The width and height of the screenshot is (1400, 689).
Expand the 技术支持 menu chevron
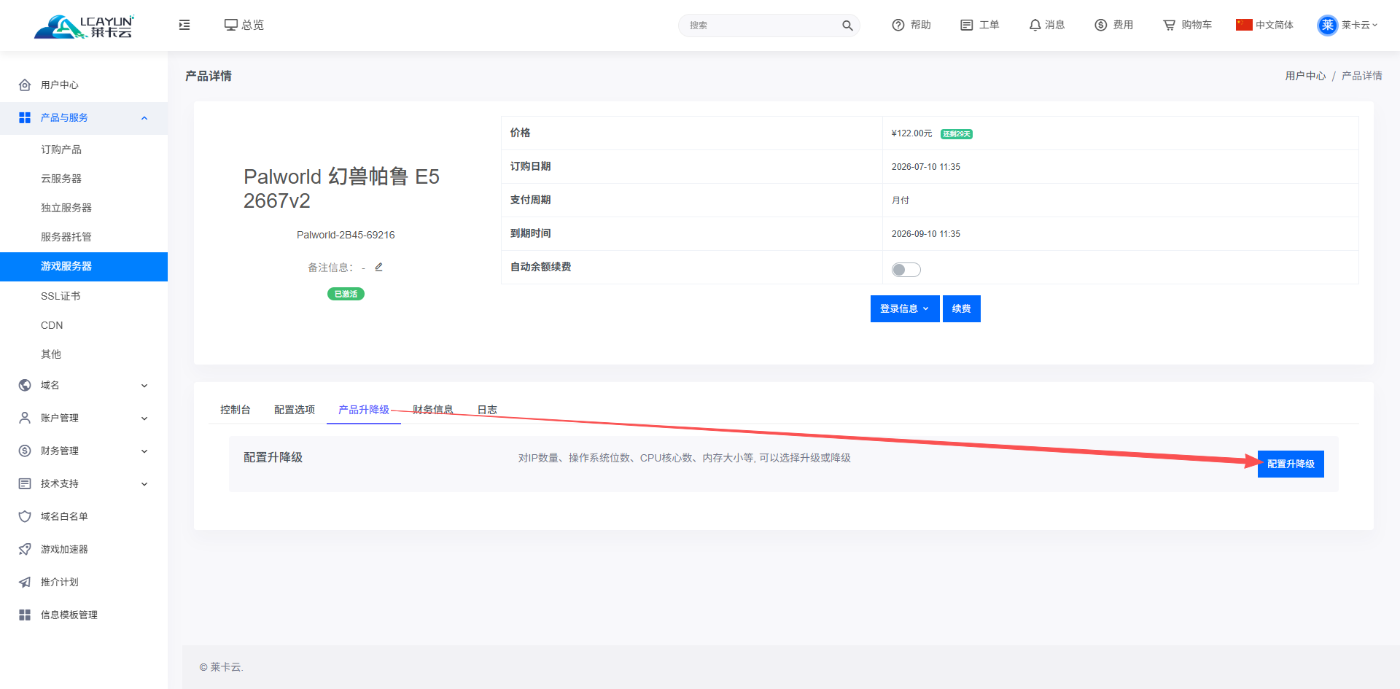pos(144,484)
